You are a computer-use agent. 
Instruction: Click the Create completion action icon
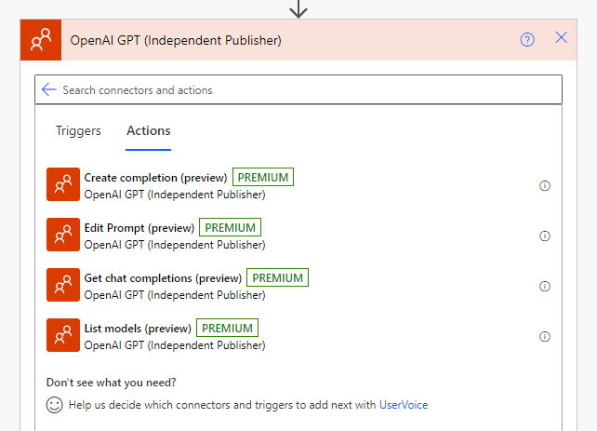pos(63,185)
